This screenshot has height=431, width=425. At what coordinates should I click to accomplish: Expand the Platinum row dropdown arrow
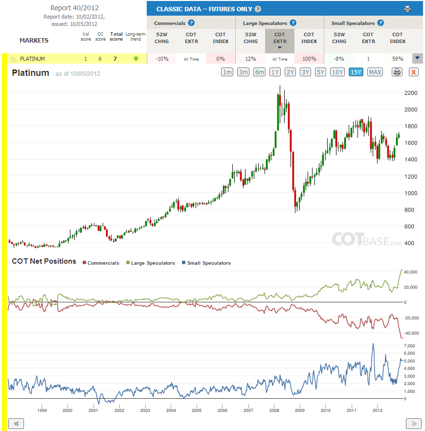[417, 58]
